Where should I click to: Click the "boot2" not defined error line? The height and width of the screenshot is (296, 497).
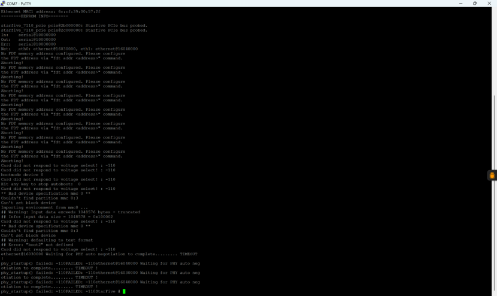click(x=37, y=244)
